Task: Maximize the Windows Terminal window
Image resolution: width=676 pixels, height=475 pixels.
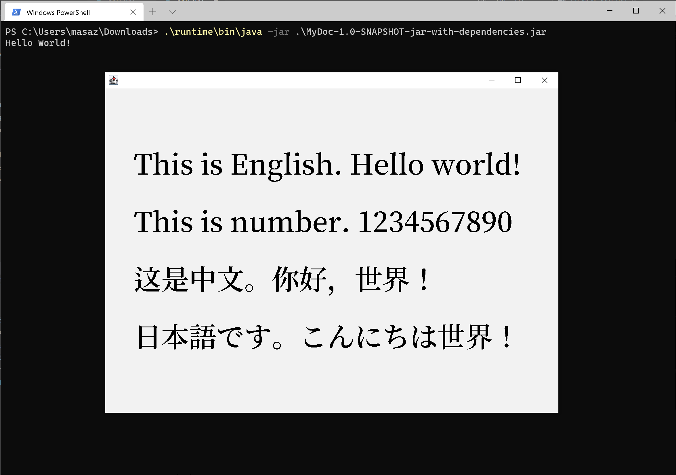Action: (636, 11)
